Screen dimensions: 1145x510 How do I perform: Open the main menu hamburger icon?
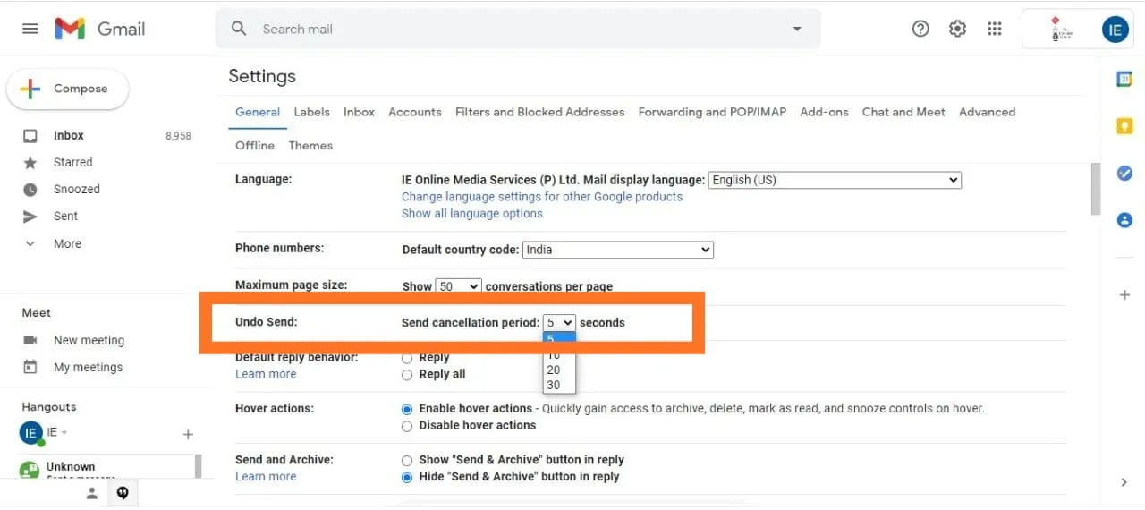30,29
